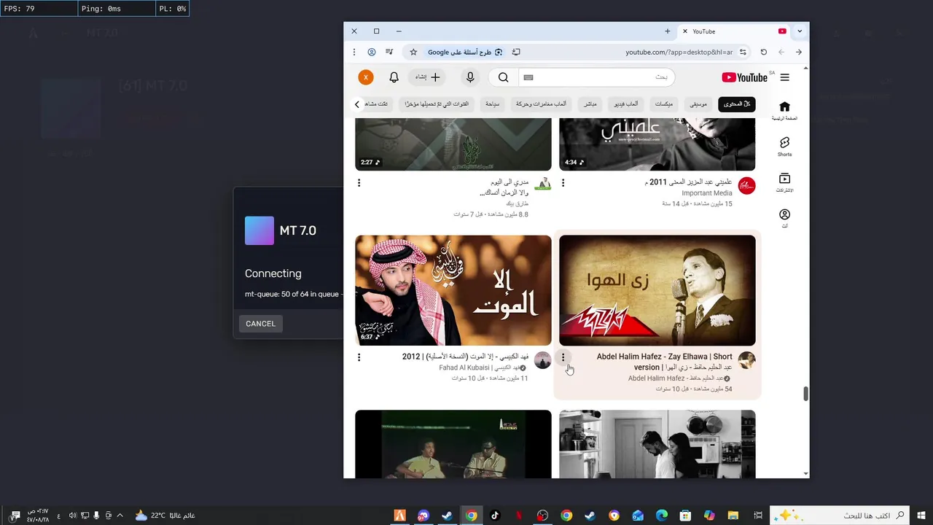Screen dimensions: 933x525
Task: Switch to the YouTube browser tab
Action: (733, 31)
